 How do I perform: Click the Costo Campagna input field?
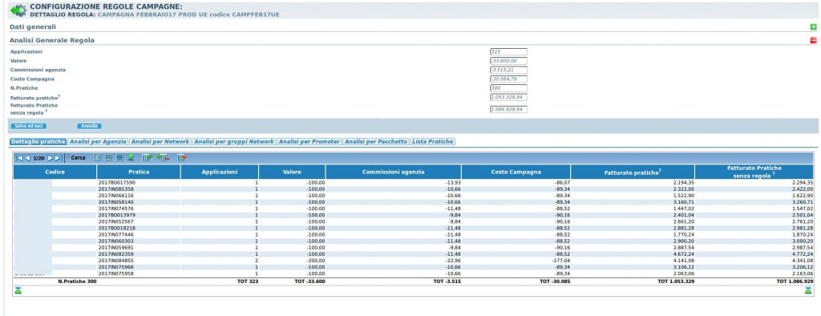(508, 79)
